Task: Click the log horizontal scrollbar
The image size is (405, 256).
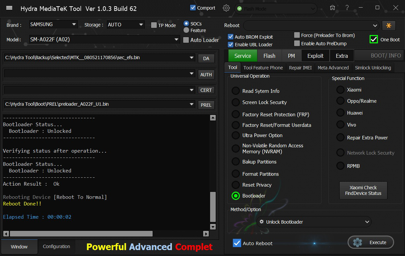Action: point(81,234)
